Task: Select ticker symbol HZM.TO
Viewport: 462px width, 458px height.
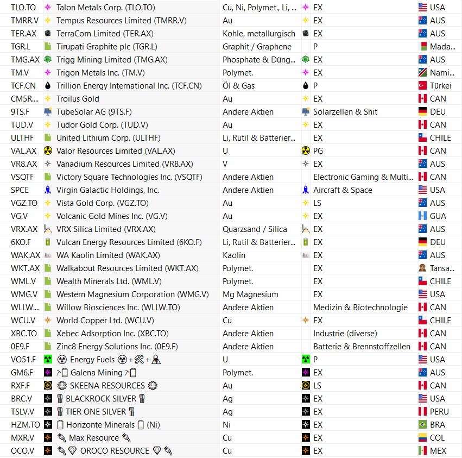Action: (x=26, y=424)
